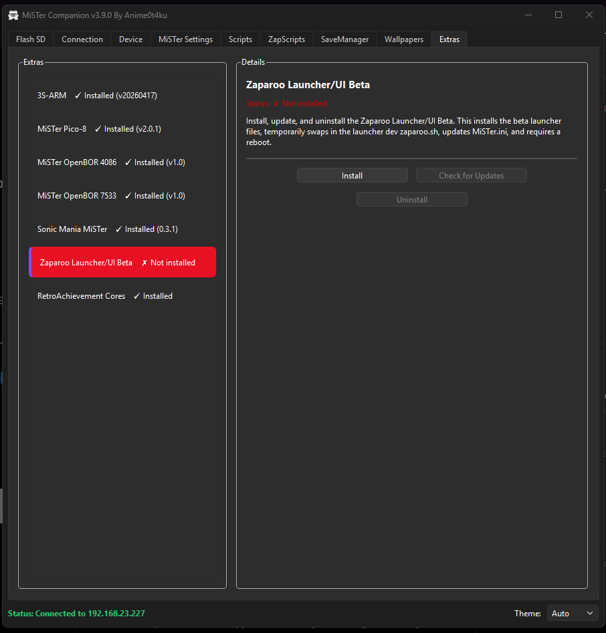This screenshot has width=606, height=633.
Task: Click the Install button
Action: coord(352,176)
